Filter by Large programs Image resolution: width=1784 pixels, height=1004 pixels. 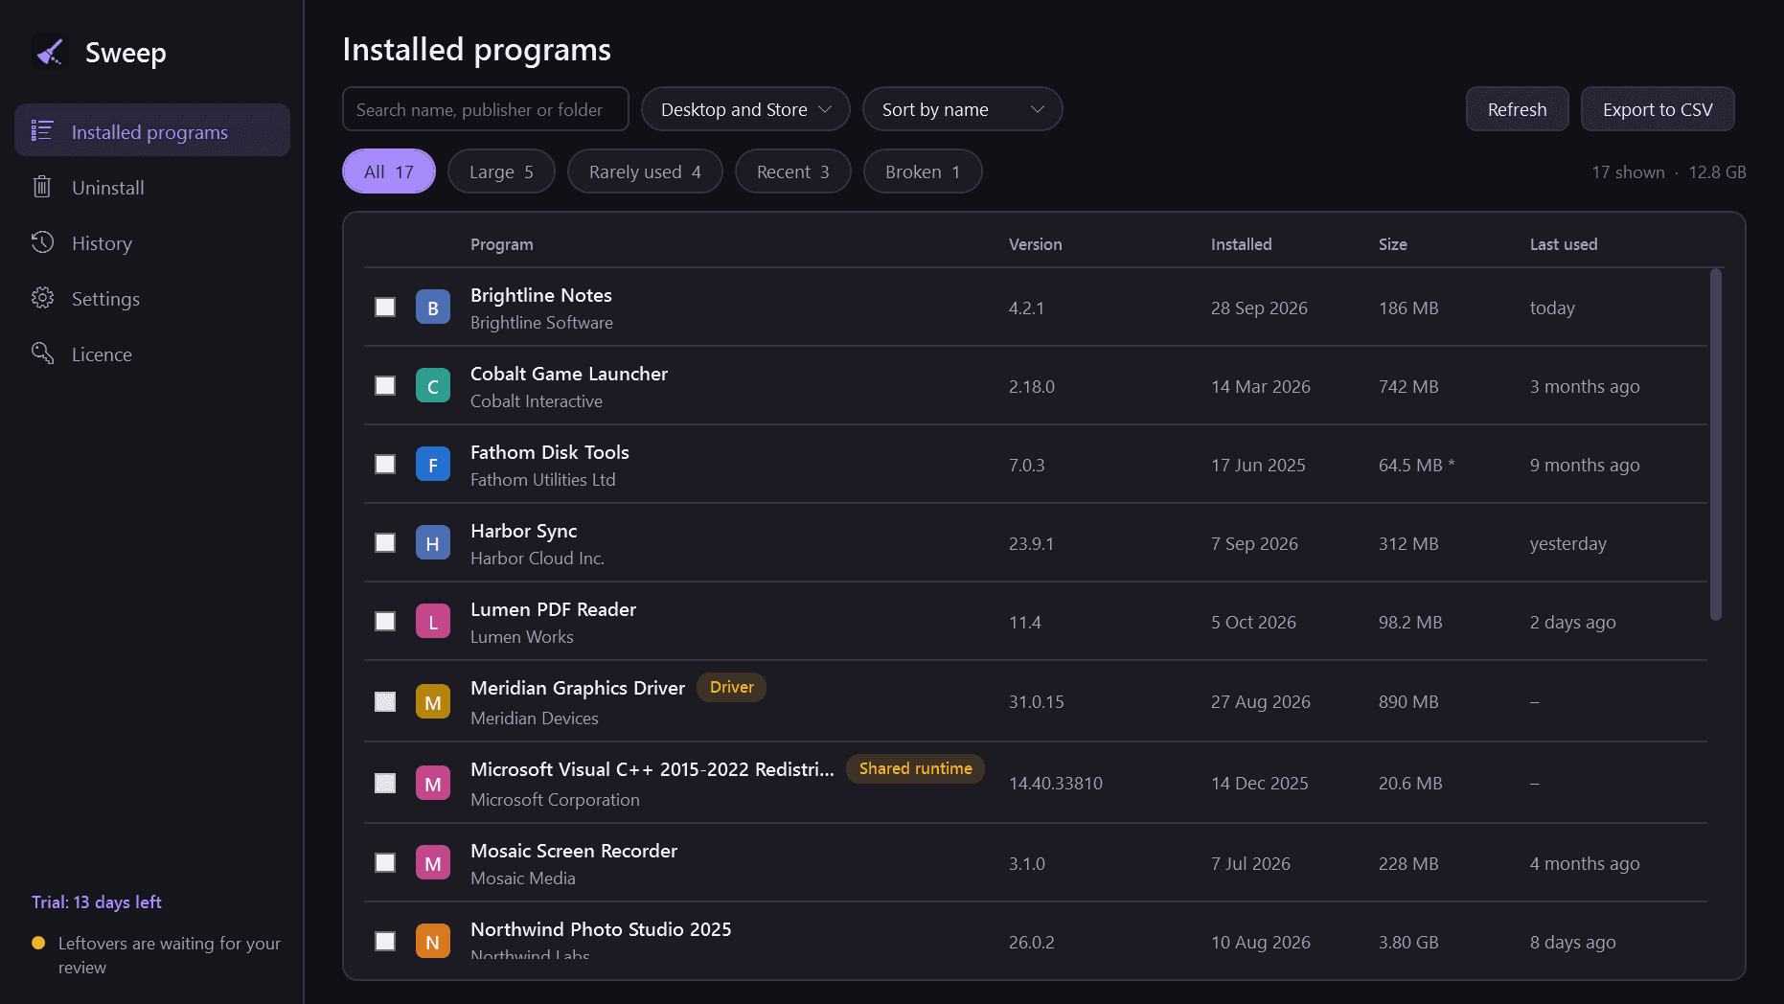pos(501,171)
